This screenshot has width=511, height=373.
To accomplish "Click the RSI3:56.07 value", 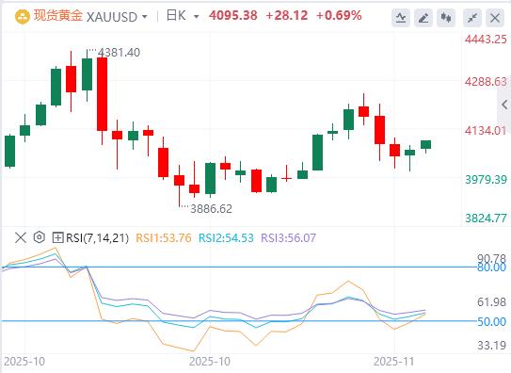I will click(x=288, y=238).
